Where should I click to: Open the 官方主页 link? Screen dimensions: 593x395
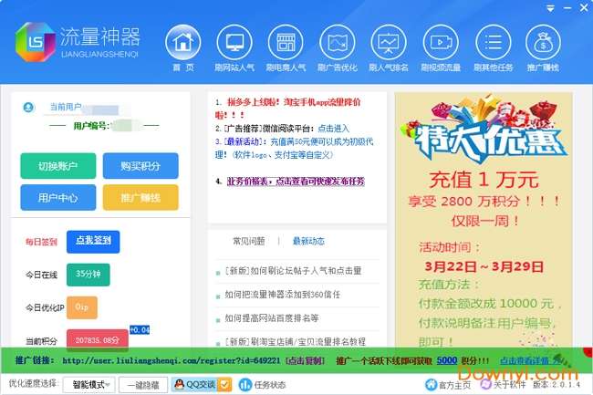tap(448, 385)
